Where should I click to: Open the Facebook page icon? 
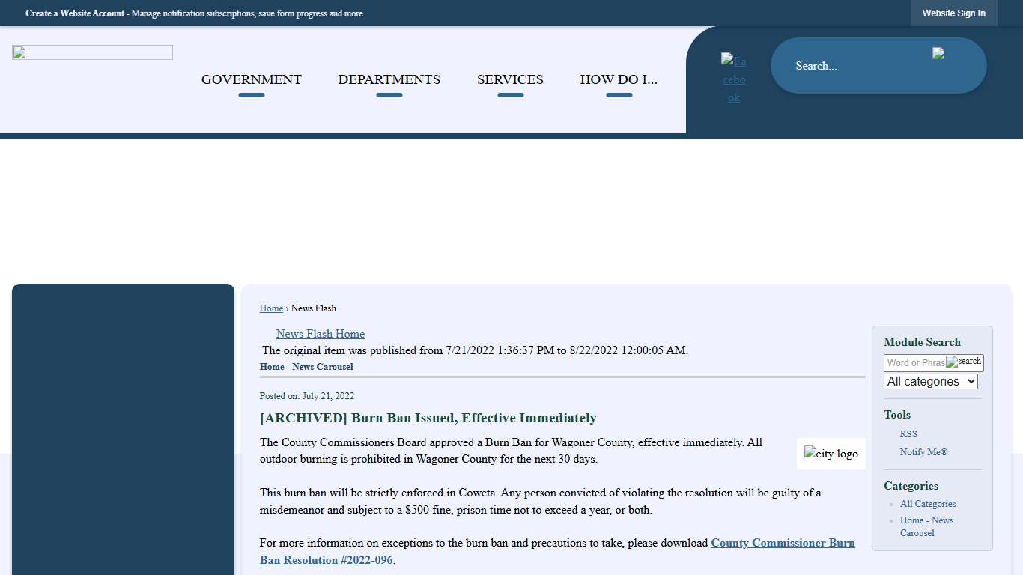click(734, 79)
